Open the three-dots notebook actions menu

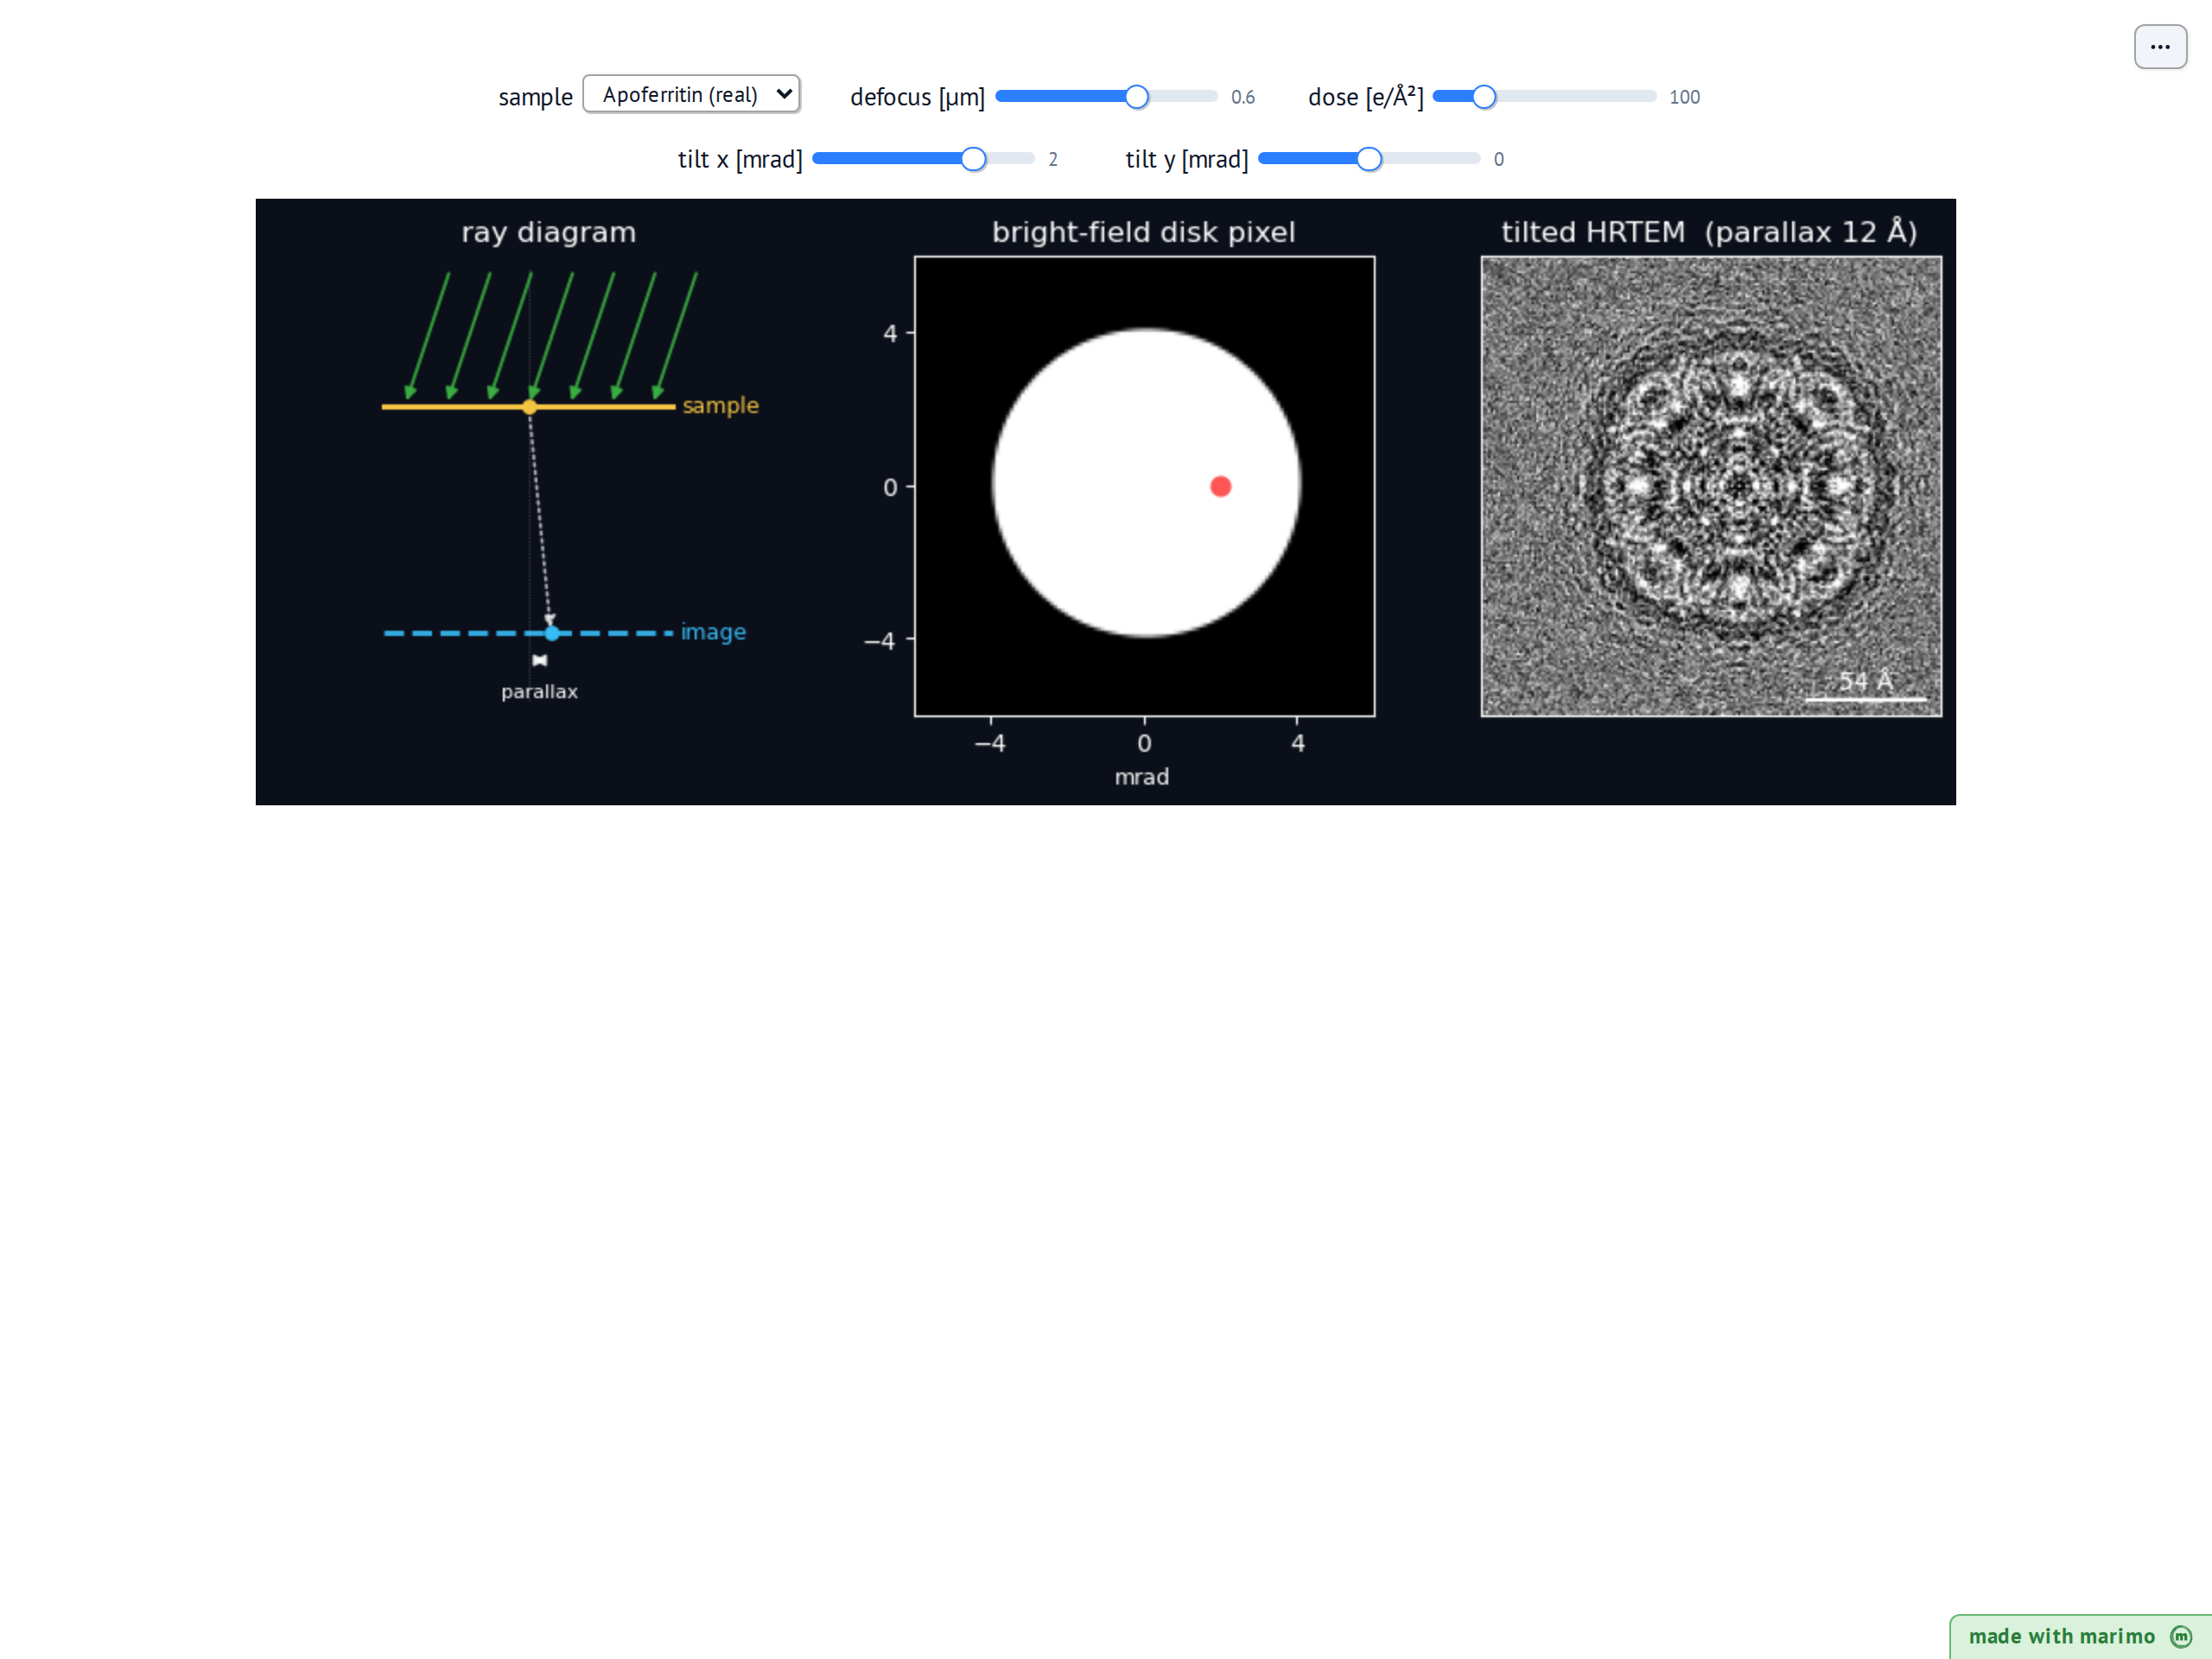[2160, 47]
